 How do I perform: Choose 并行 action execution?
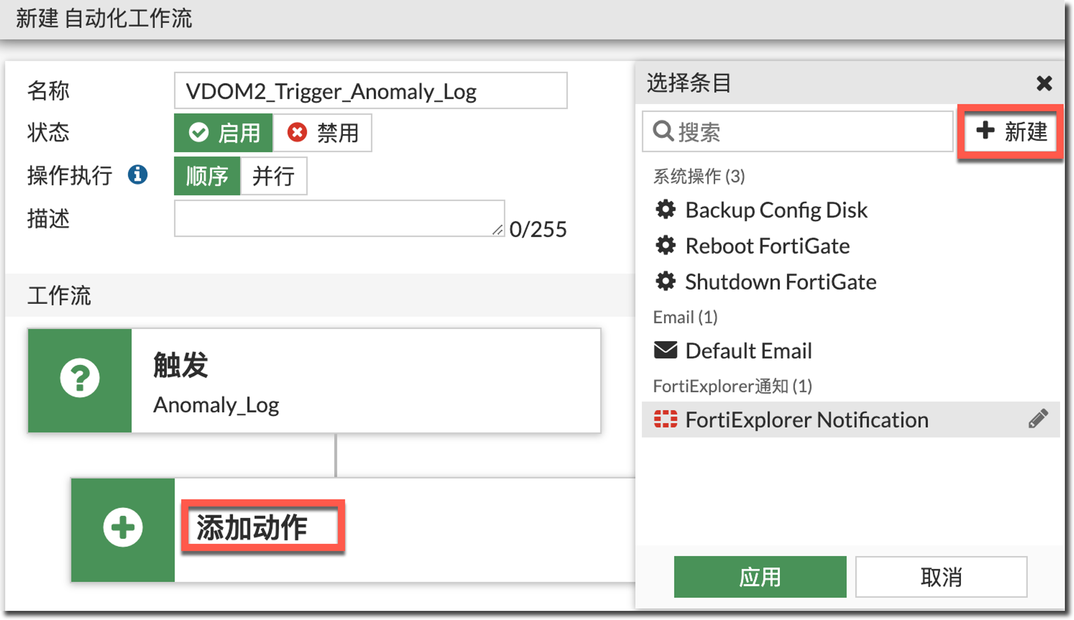coord(274,176)
